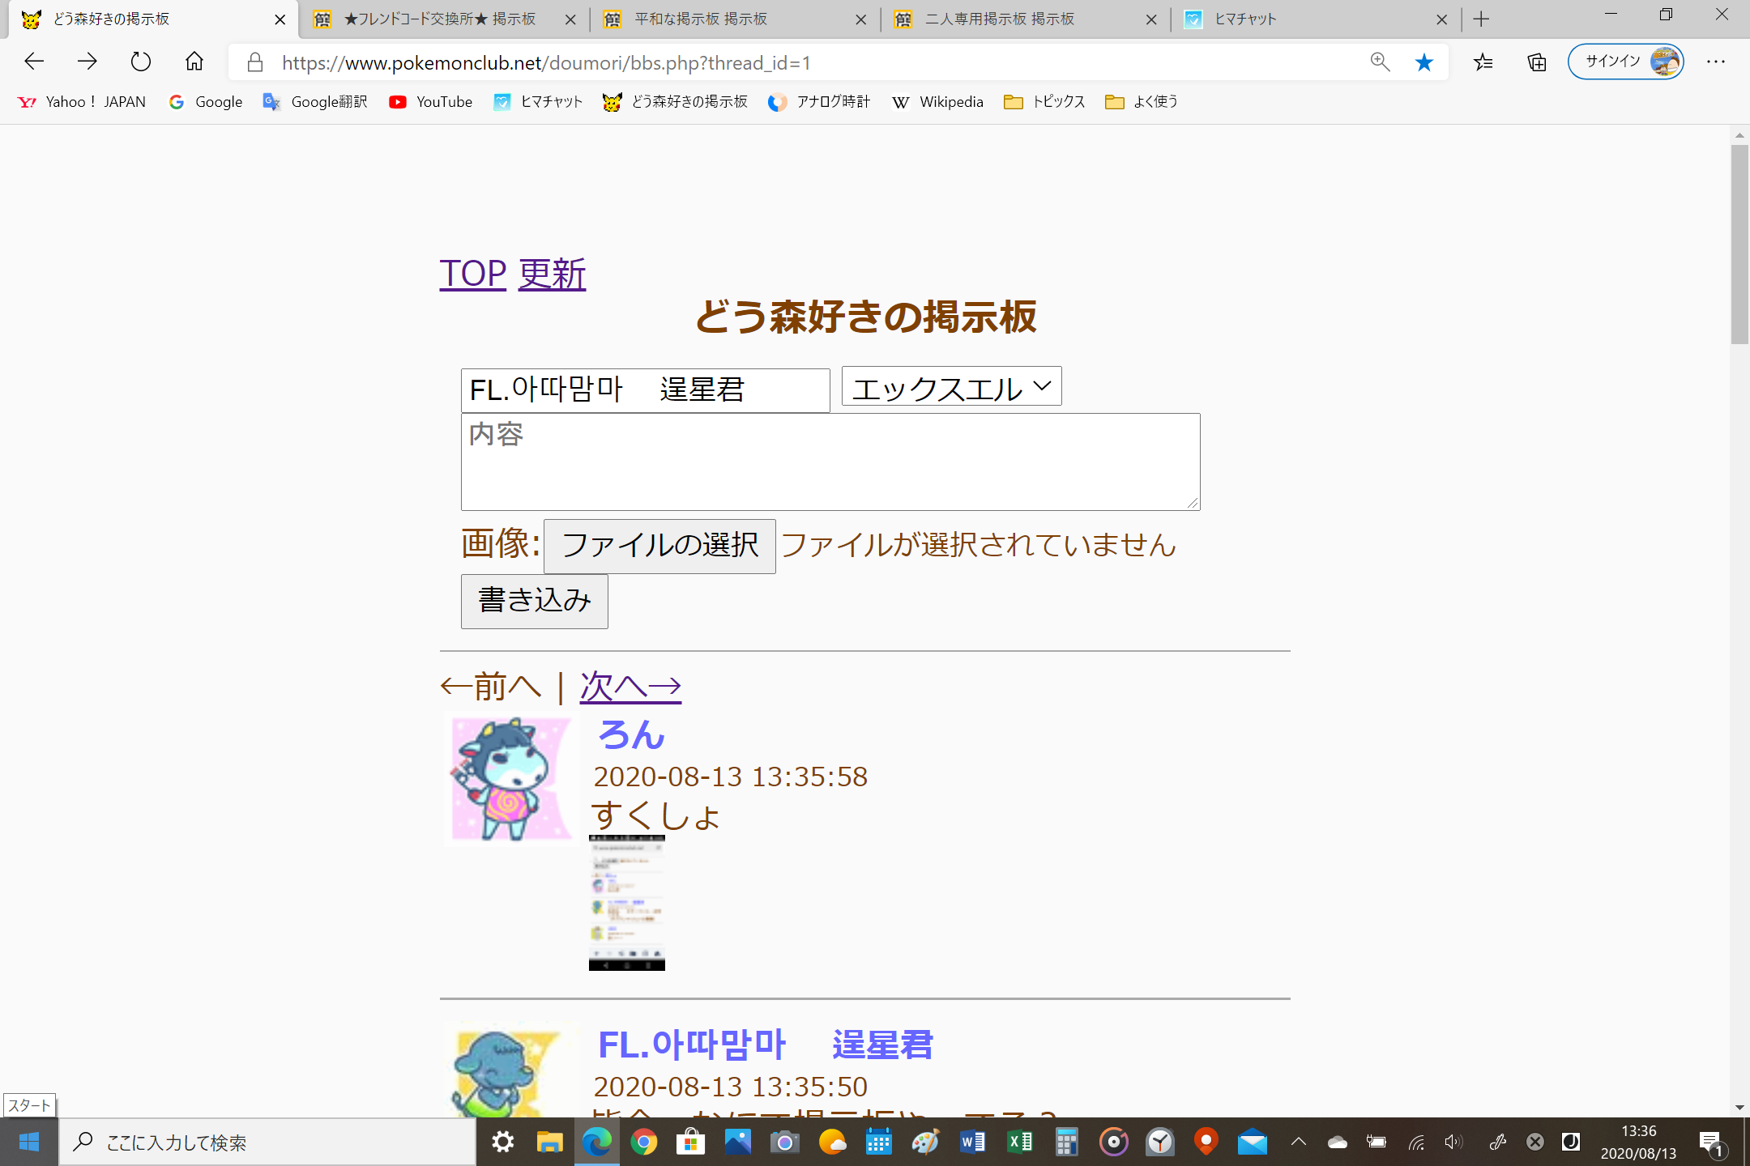Open Excel from the taskbar
Viewport: 1750px width, 1166px height.
coord(1019,1143)
